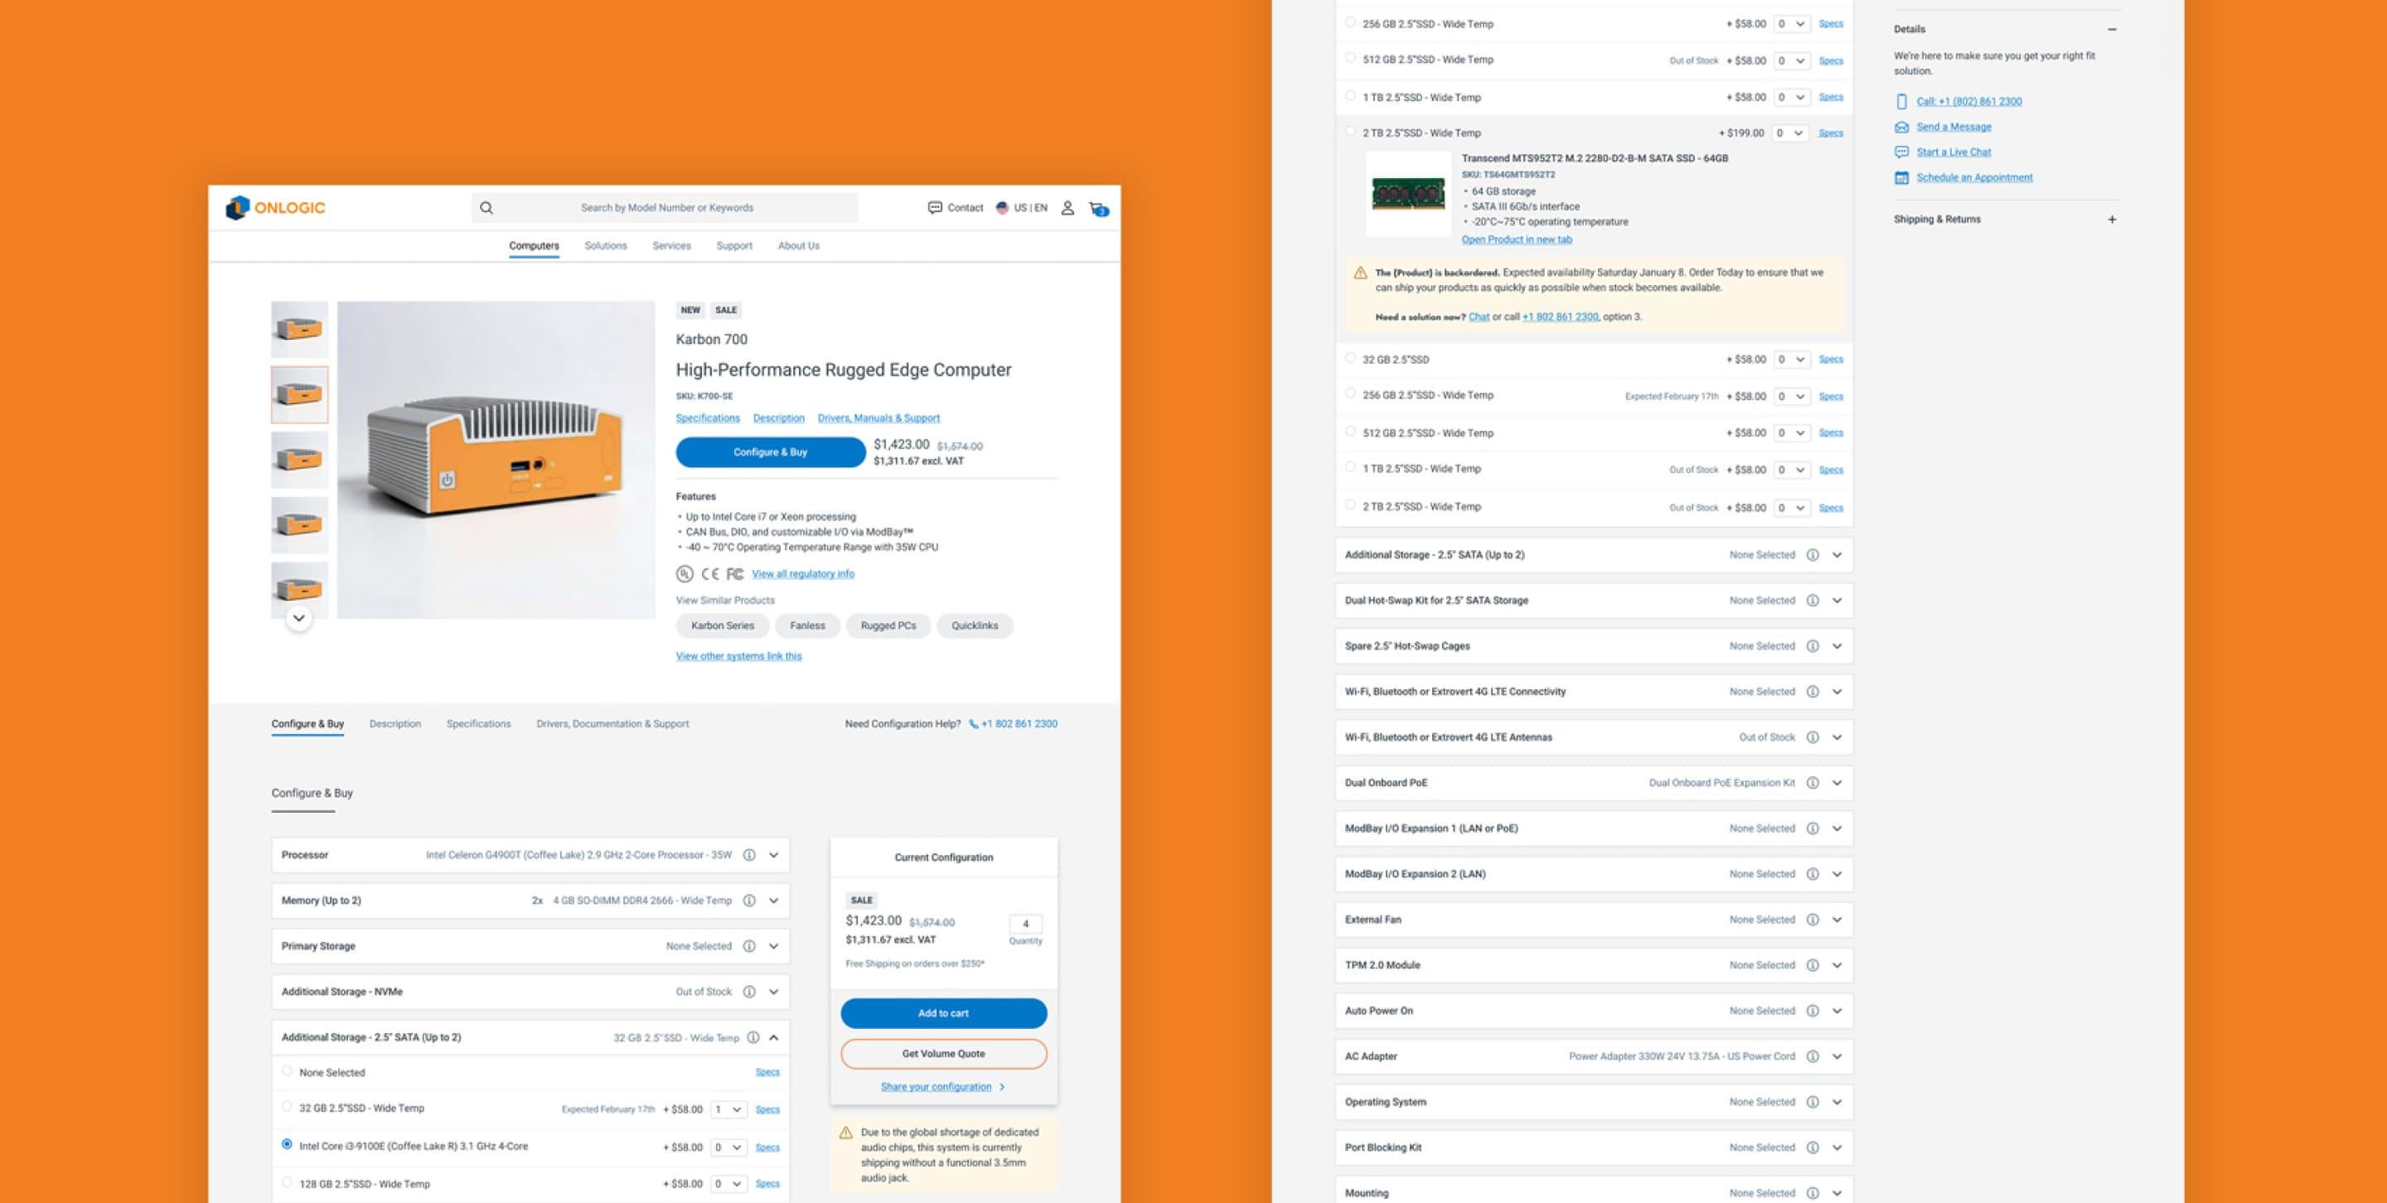Select the 2 TB 2.5"SSD Wide Temp option
2387x1203 pixels.
point(1349,133)
